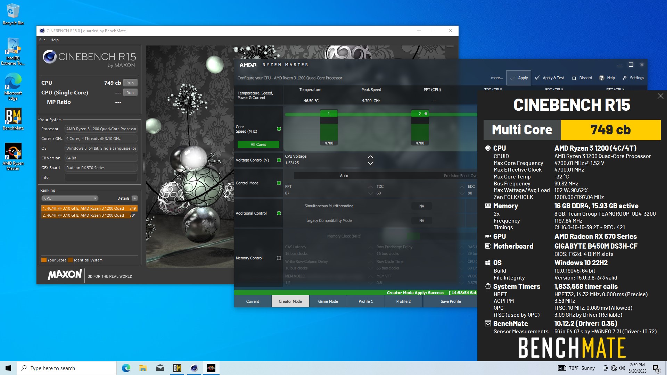
Task: Click the Help question mark icon
Action: click(x=602, y=78)
